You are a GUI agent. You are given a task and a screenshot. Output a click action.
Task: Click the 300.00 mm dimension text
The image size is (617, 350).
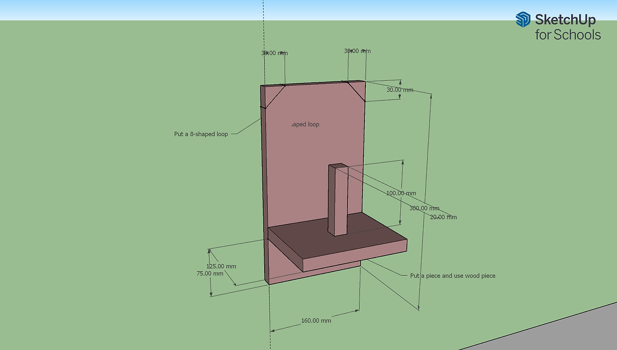tap(424, 208)
